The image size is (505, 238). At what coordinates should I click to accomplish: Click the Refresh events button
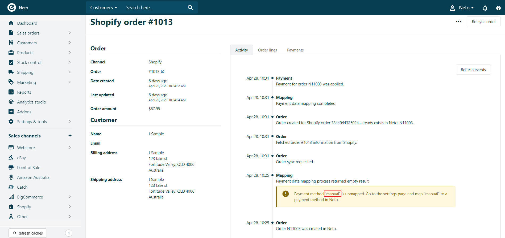pos(473,70)
